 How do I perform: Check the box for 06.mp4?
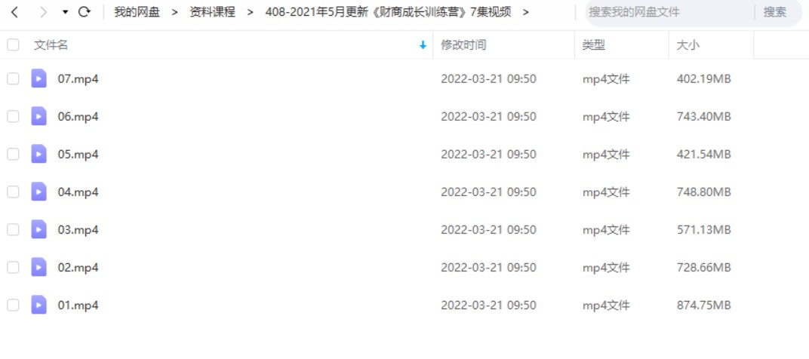(x=13, y=117)
